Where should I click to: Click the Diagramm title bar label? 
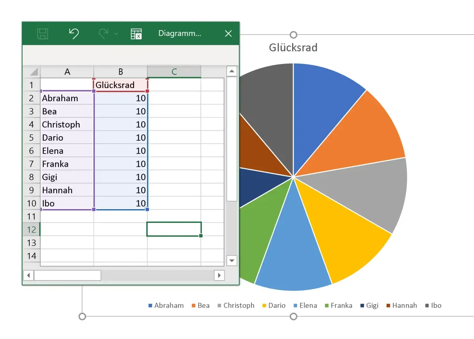(x=180, y=33)
